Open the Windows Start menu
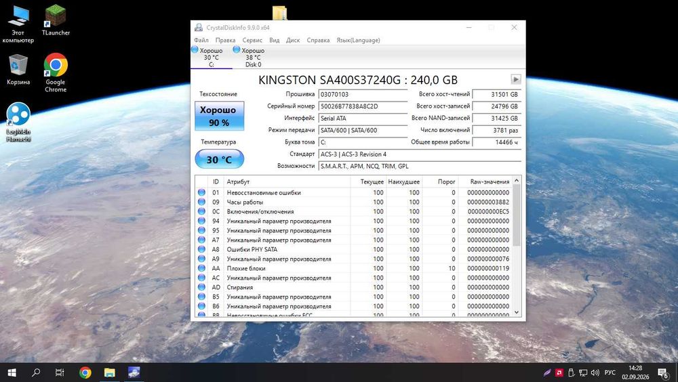Screen dimensions: 678x382 tap(12, 373)
